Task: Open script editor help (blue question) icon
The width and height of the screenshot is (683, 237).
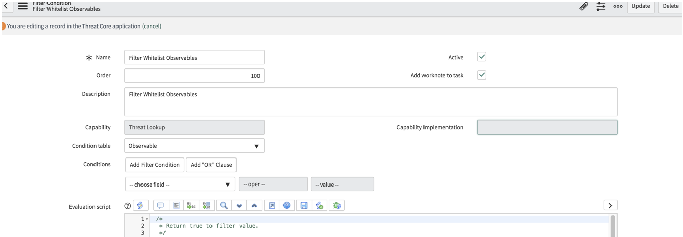Action: coord(287,205)
